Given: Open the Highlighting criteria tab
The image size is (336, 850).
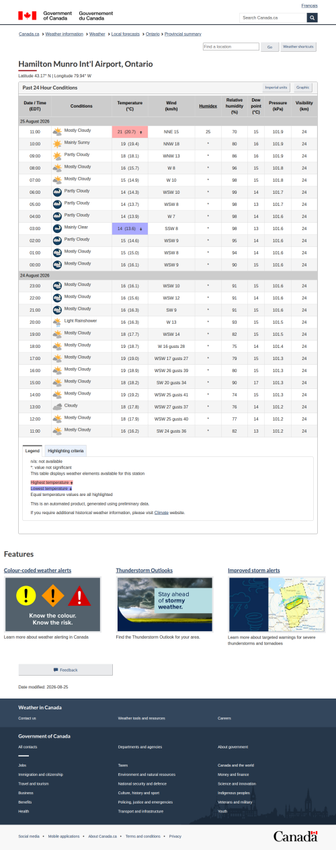Looking at the screenshot, I should click(x=66, y=450).
